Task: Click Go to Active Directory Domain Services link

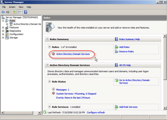Action: [134, 82]
